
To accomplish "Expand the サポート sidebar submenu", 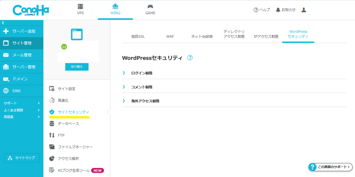I will pos(21,103).
